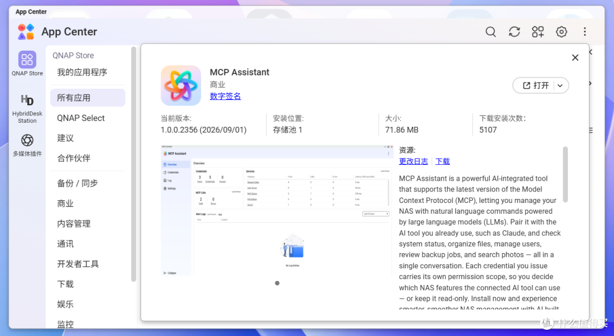
Task: Click the App Center logo icon
Action: (26, 32)
